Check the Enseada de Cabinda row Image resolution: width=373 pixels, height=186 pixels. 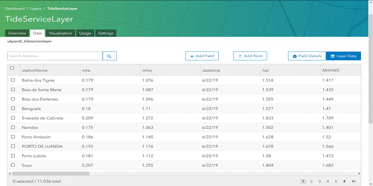[13, 118]
